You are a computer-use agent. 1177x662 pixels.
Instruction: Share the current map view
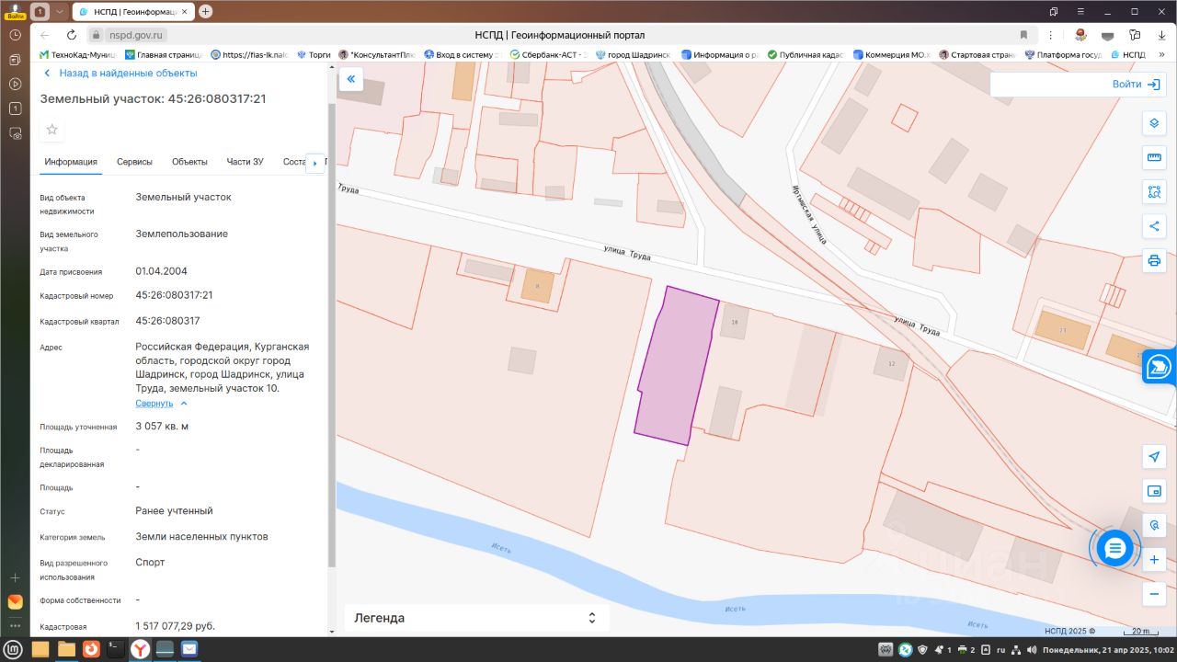pyautogui.click(x=1154, y=226)
